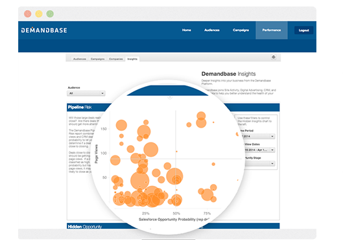The height and width of the screenshot is (252, 343).
Task: Click the Demandbase logo
Action: click(44, 30)
